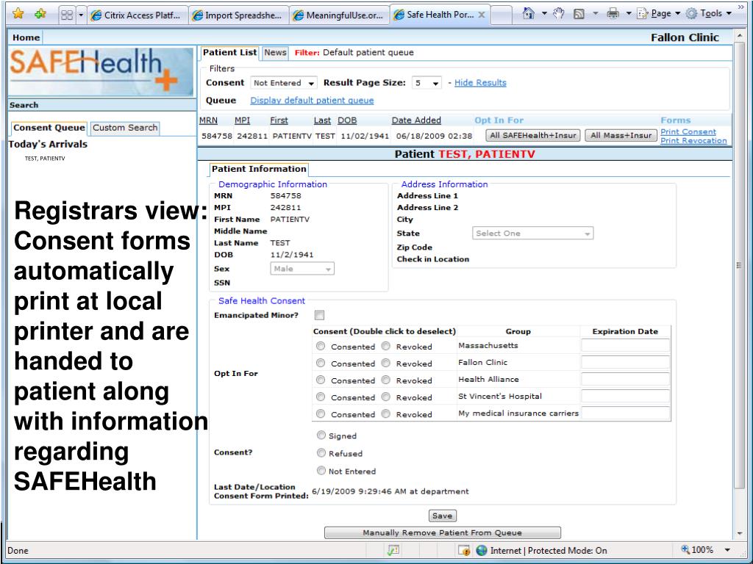Select Consented for Health Alliance
This screenshot has width=753, height=564.
point(321,380)
